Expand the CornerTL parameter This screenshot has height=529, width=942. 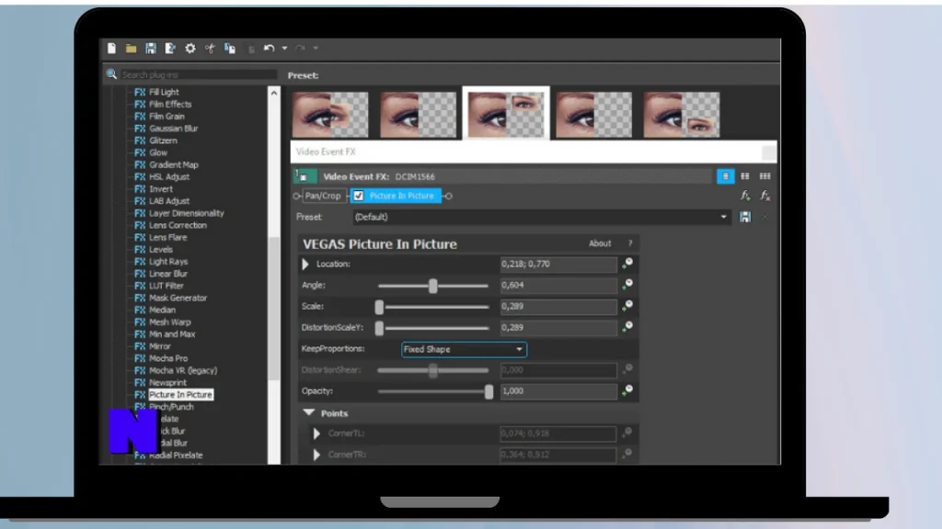(x=316, y=433)
